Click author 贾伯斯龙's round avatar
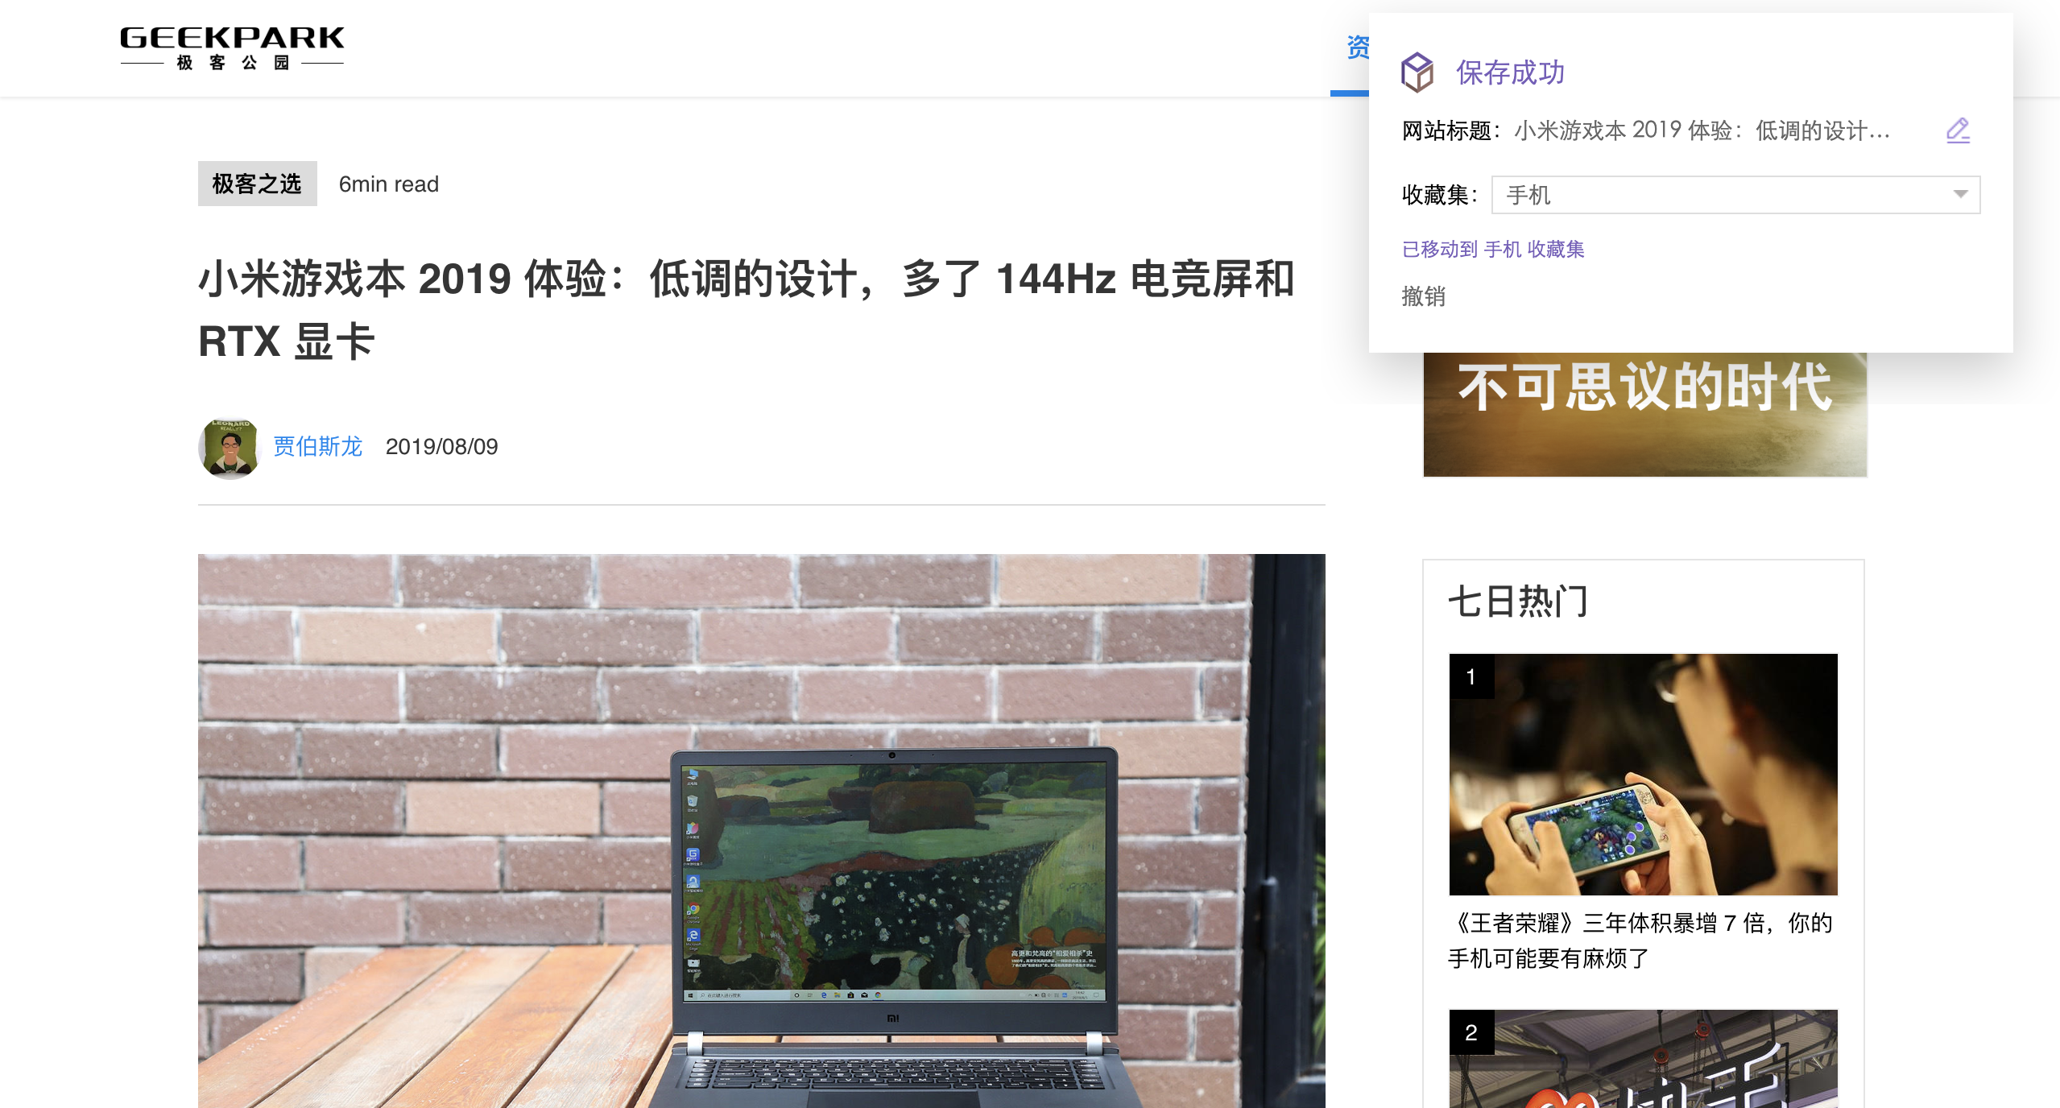Image resolution: width=2060 pixels, height=1108 pixels. coord(230,448)
